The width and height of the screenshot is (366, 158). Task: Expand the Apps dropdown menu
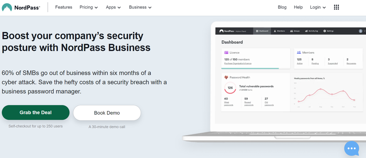[113, 7]
